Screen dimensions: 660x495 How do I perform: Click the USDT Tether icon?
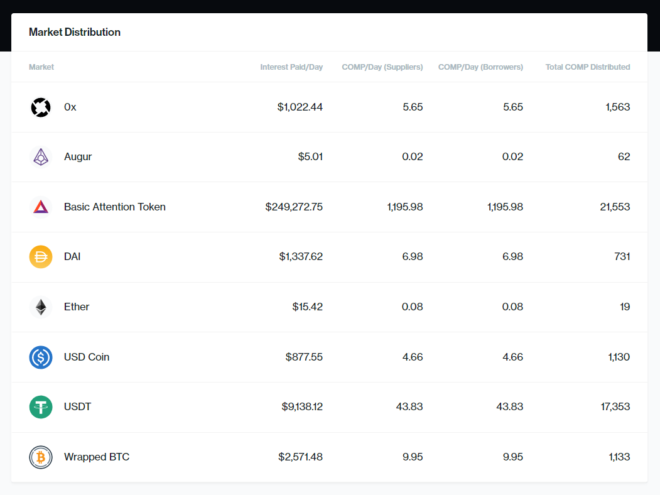coord(41,407)
